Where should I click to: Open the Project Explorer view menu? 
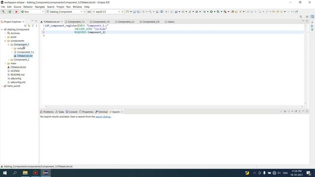(x=36, y=26)
